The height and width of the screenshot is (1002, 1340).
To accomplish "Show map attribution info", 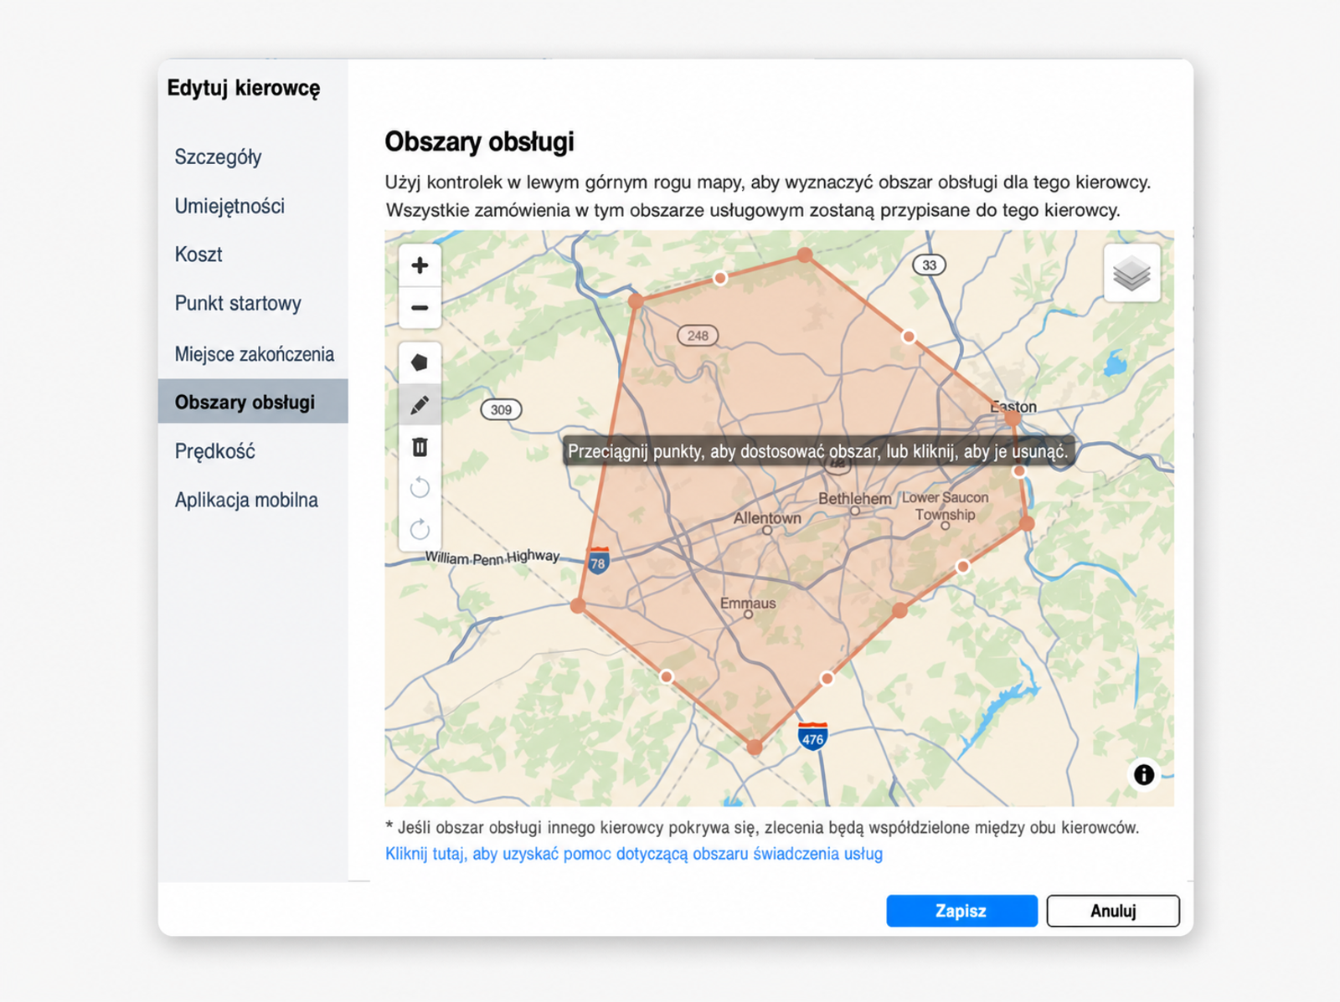I will point(1143,774).
